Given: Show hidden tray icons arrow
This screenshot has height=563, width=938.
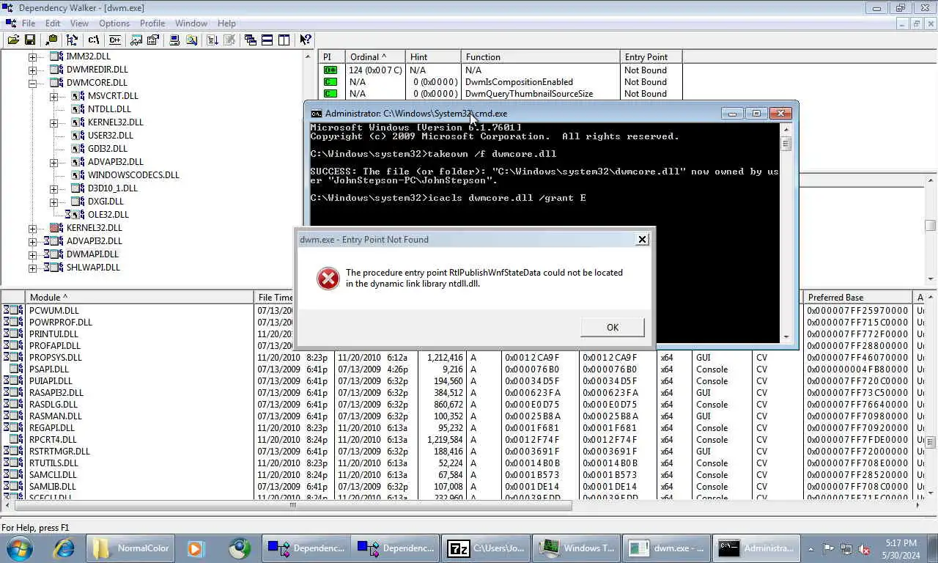Looking at the screenshot, I should [810, 548].
